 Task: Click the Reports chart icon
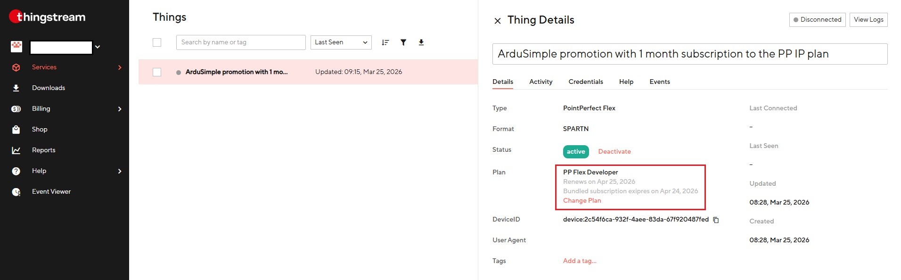pyautogui.click(x=16, y=150)
